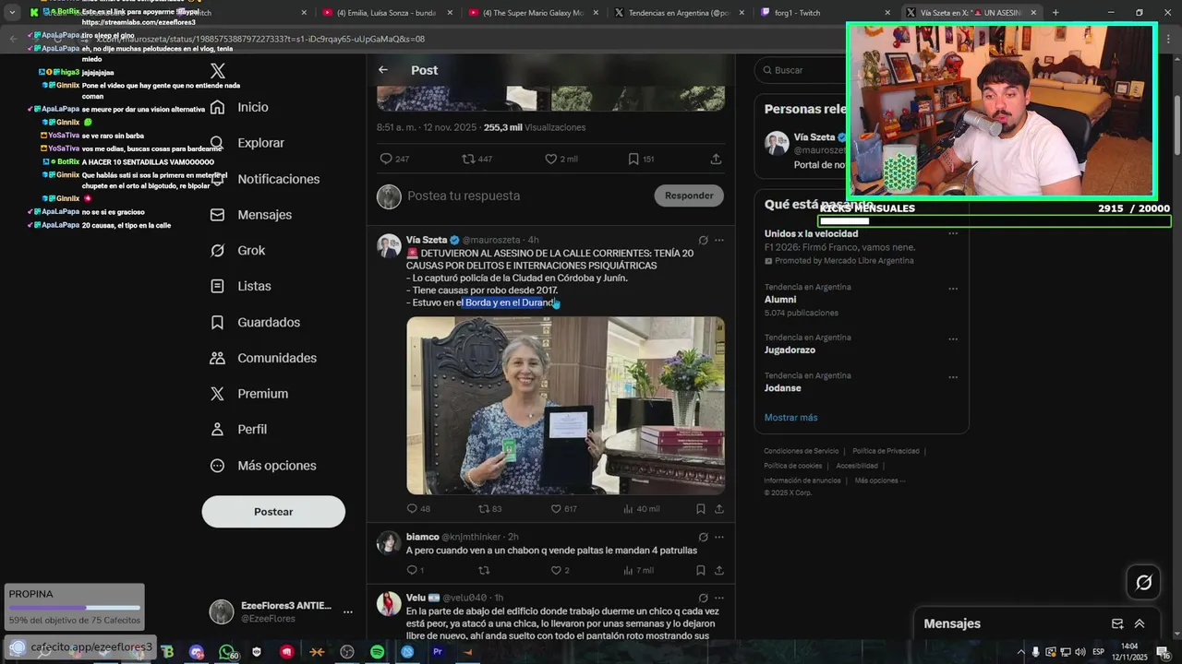Open Guardados in the sidebar
Screen dimensions: 1182x664
[x=255, y=323]
